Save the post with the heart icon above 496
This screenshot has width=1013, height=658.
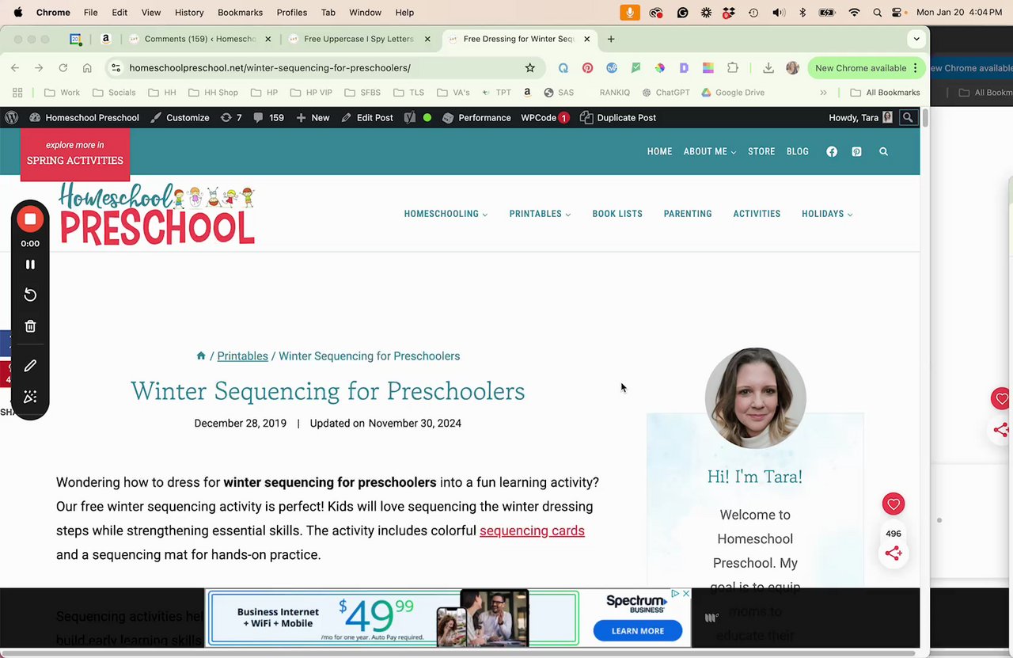pos(893,504)
